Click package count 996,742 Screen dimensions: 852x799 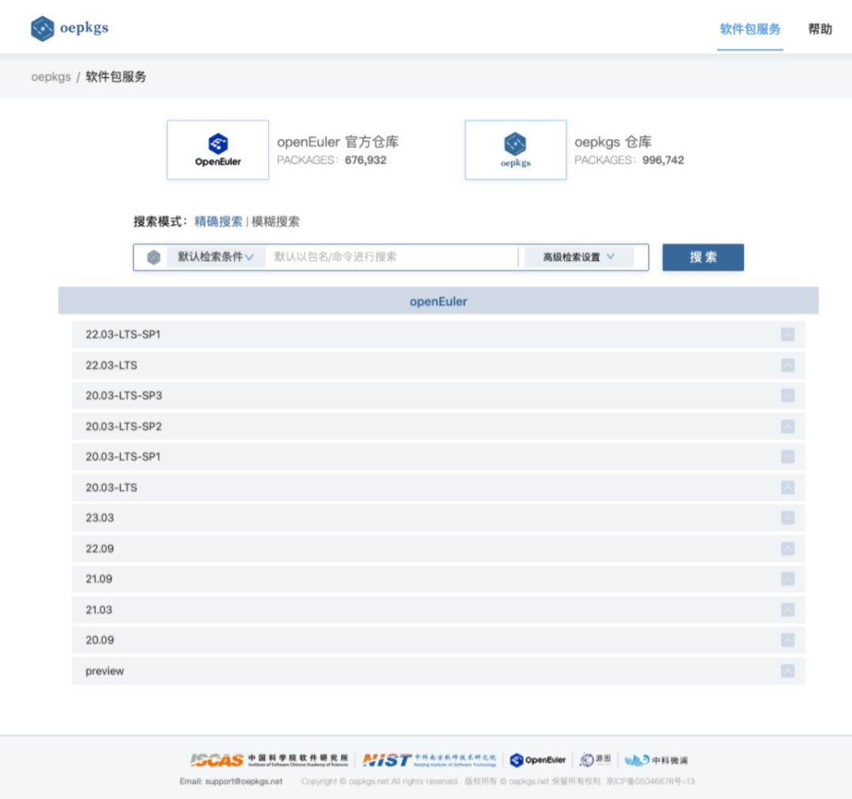click(663, 160)
